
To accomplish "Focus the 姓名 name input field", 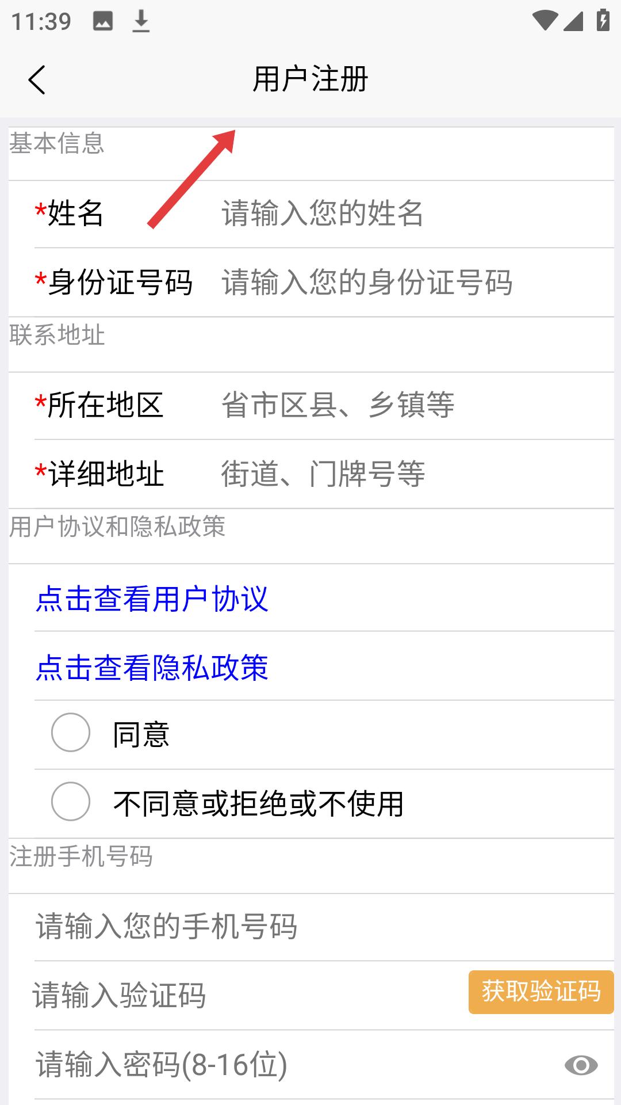I will click(x=402, y=214).
